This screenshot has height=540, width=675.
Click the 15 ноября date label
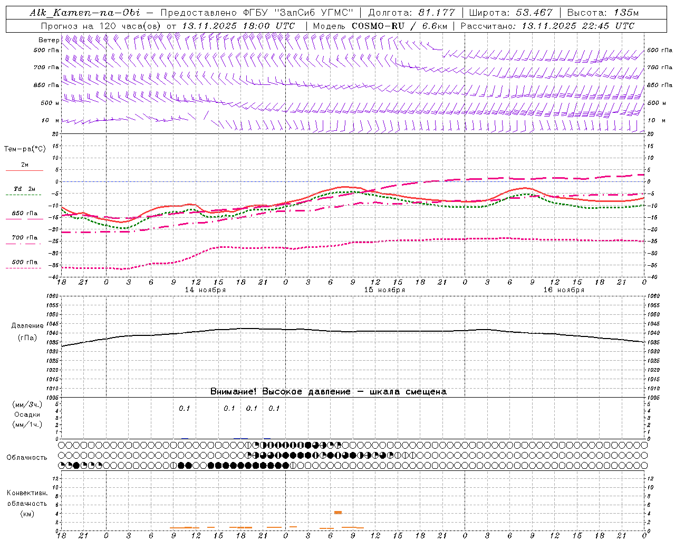(x=384, y=290)
